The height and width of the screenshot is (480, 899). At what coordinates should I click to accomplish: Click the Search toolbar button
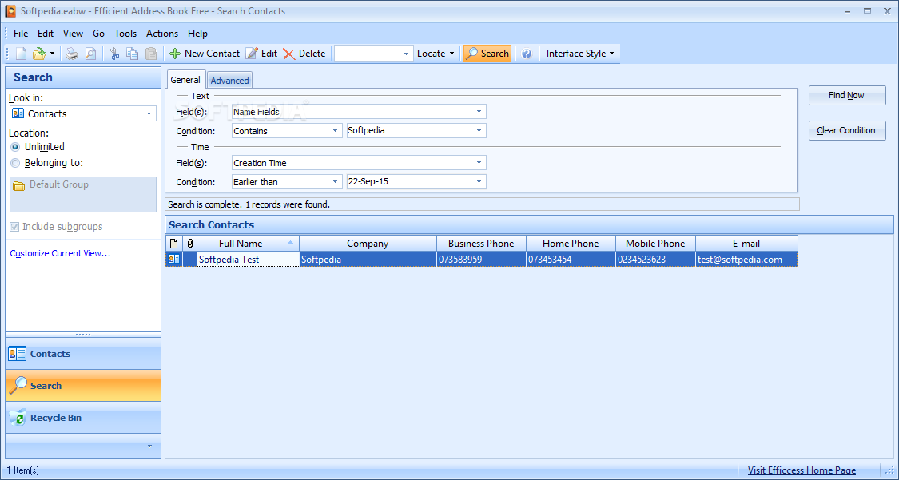click(487, 54)
